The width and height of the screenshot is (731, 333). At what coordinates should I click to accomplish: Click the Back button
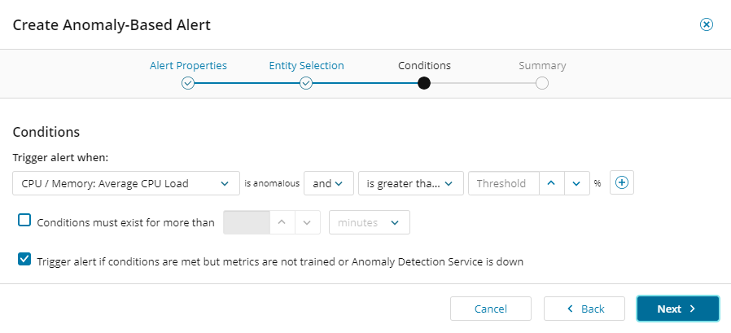pos(584,309)
